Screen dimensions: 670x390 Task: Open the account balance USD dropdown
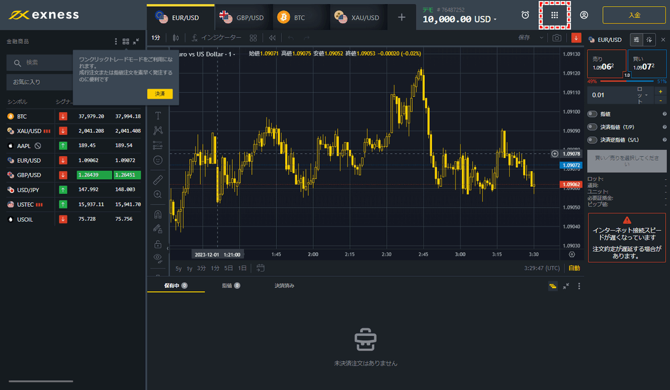[x=460, y=19]
